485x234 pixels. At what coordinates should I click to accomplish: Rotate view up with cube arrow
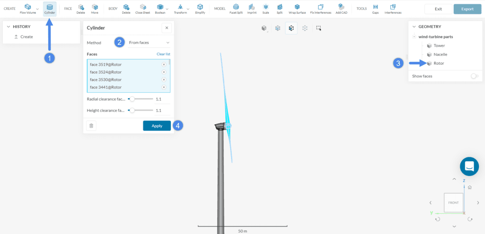click(454, 179)
